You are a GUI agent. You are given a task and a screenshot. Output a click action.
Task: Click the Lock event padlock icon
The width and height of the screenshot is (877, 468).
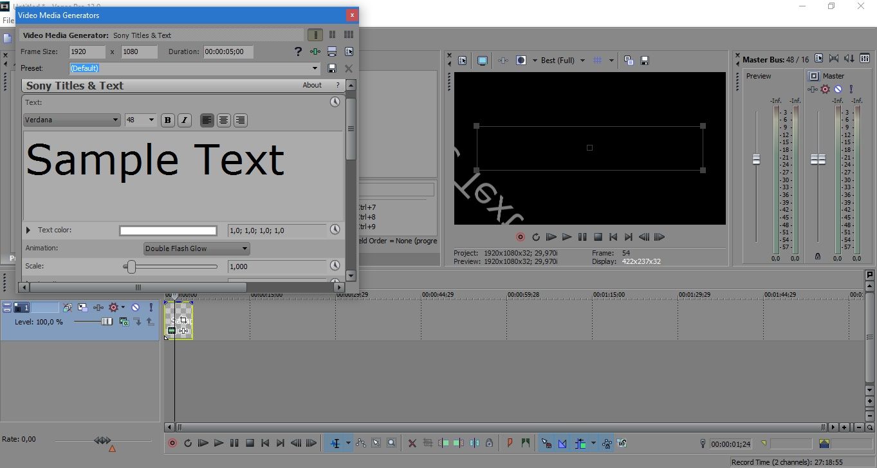point(490,443)
